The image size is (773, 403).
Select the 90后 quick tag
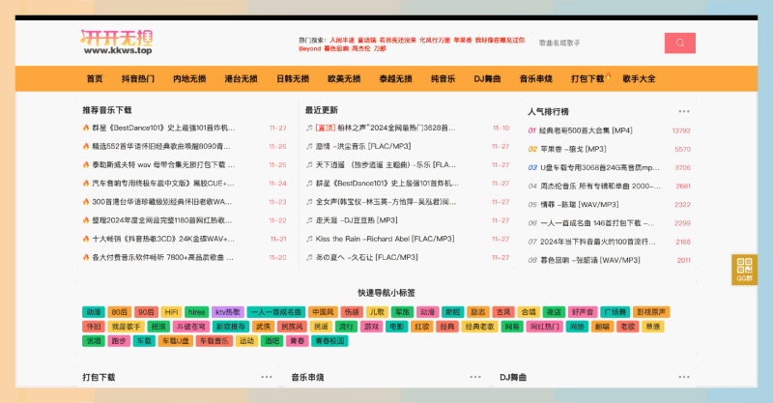(x=146, y=312)
